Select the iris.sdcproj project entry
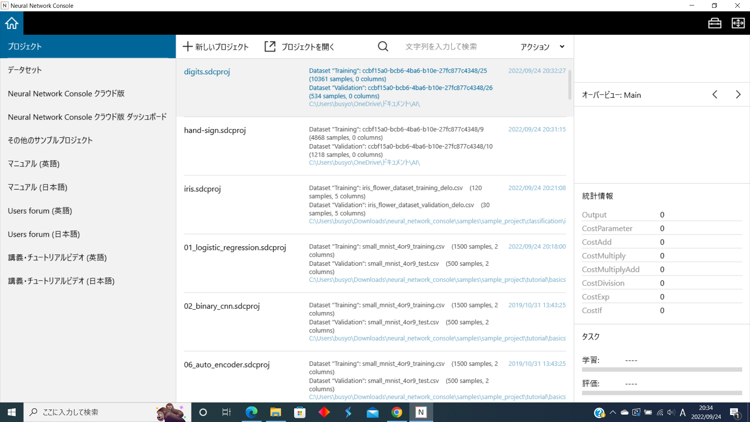The image size is (750, 422). (202, 189)
